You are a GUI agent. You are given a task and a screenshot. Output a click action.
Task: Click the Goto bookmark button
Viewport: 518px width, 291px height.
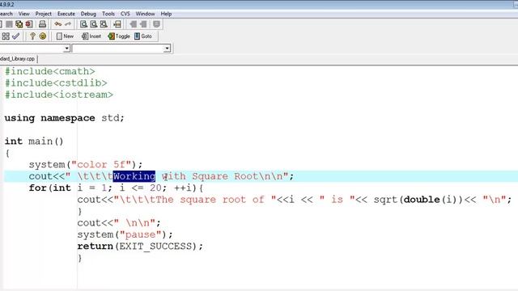[143, 36]
